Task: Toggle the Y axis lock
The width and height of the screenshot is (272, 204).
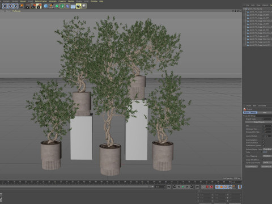Action: (x=10, y=6)
